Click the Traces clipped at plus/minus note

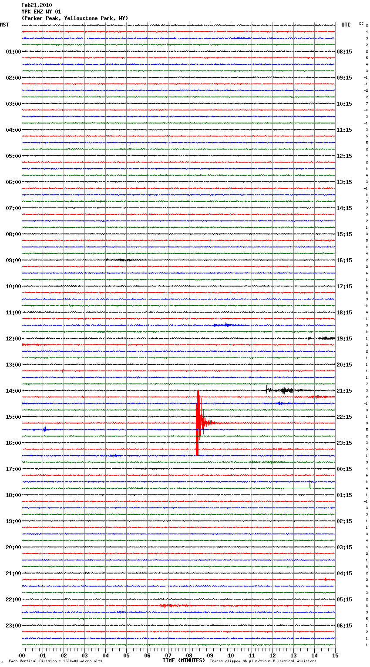263,661
